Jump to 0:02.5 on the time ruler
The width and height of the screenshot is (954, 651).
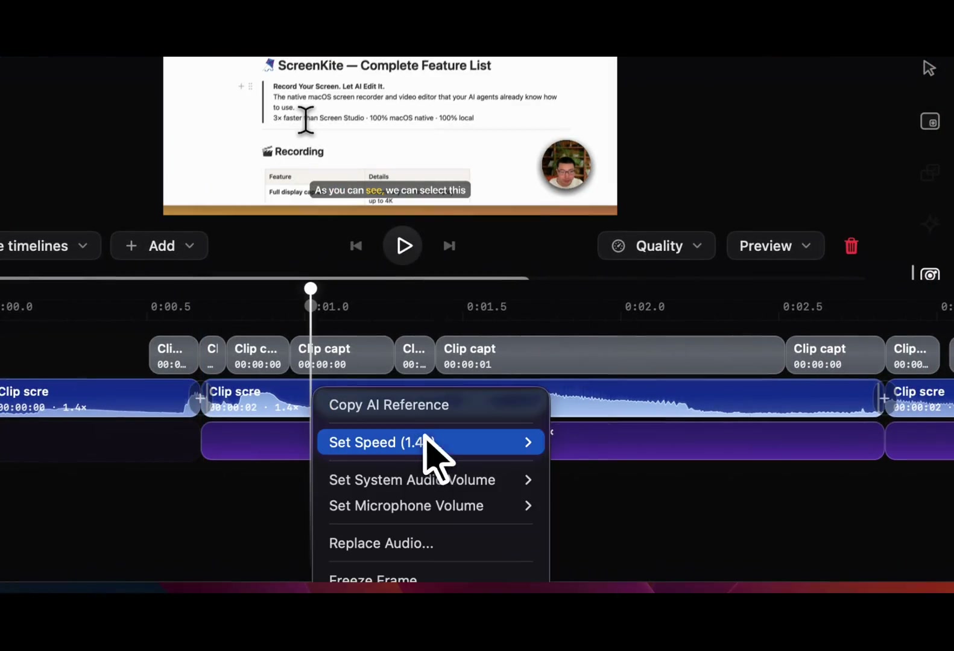pyautogui.click(x=803, y=307)
